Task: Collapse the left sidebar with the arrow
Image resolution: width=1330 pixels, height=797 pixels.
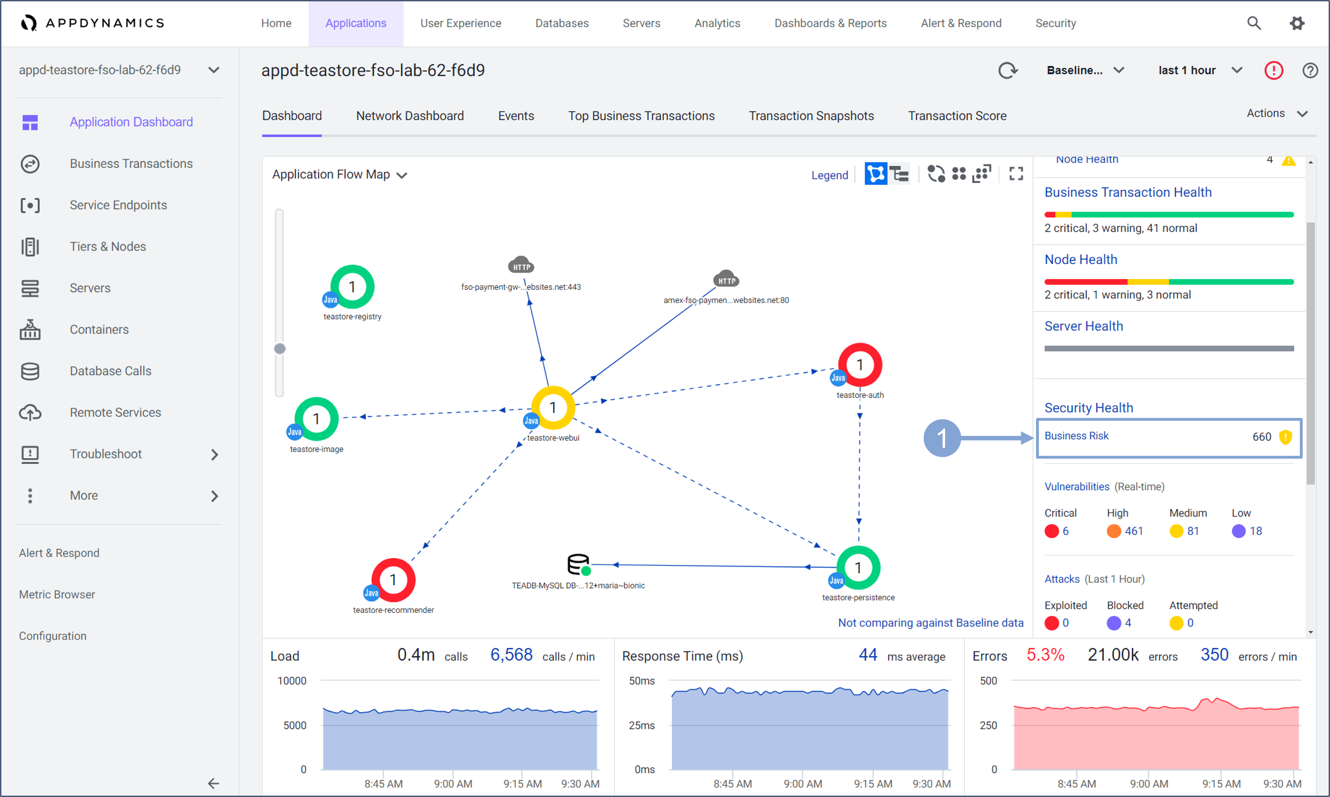Action: [x=213, y=783]
